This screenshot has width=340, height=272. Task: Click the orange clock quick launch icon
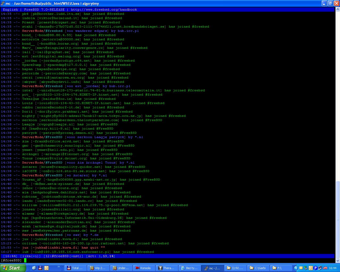[46, 268]
